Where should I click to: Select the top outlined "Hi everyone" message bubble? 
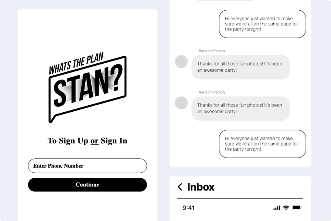pos(262,24)
